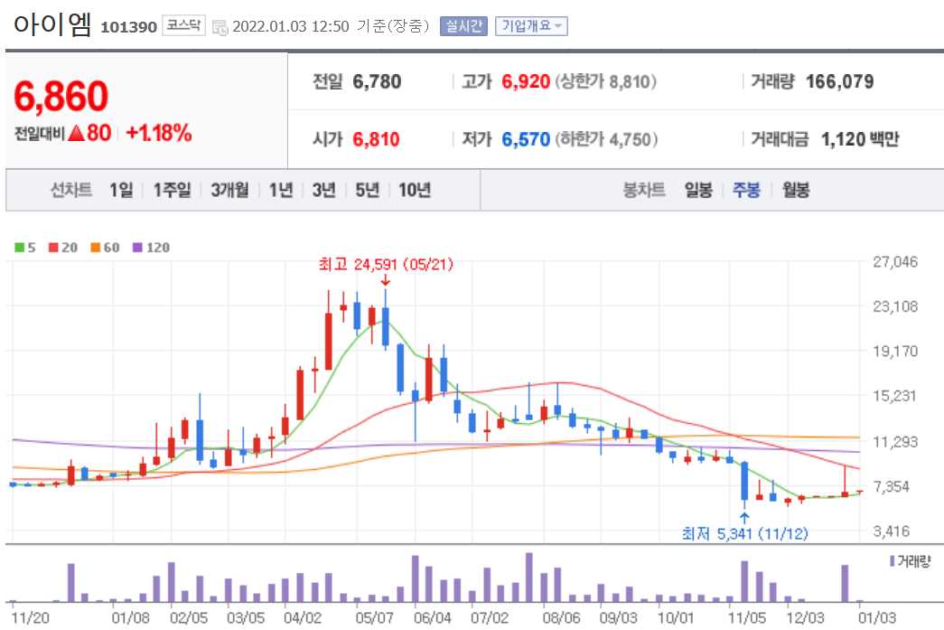944x630 pixels.
Task: Click the 코스닥 market badge link
Action: click(x=184, y=25)
